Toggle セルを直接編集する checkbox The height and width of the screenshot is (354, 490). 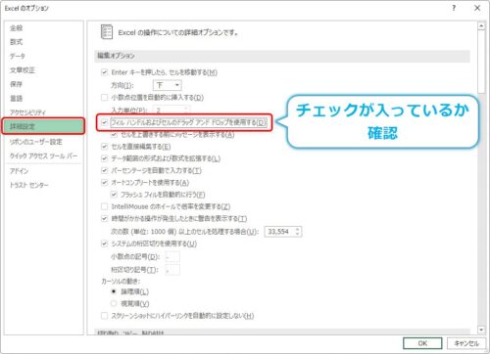[x=104, y=147]
